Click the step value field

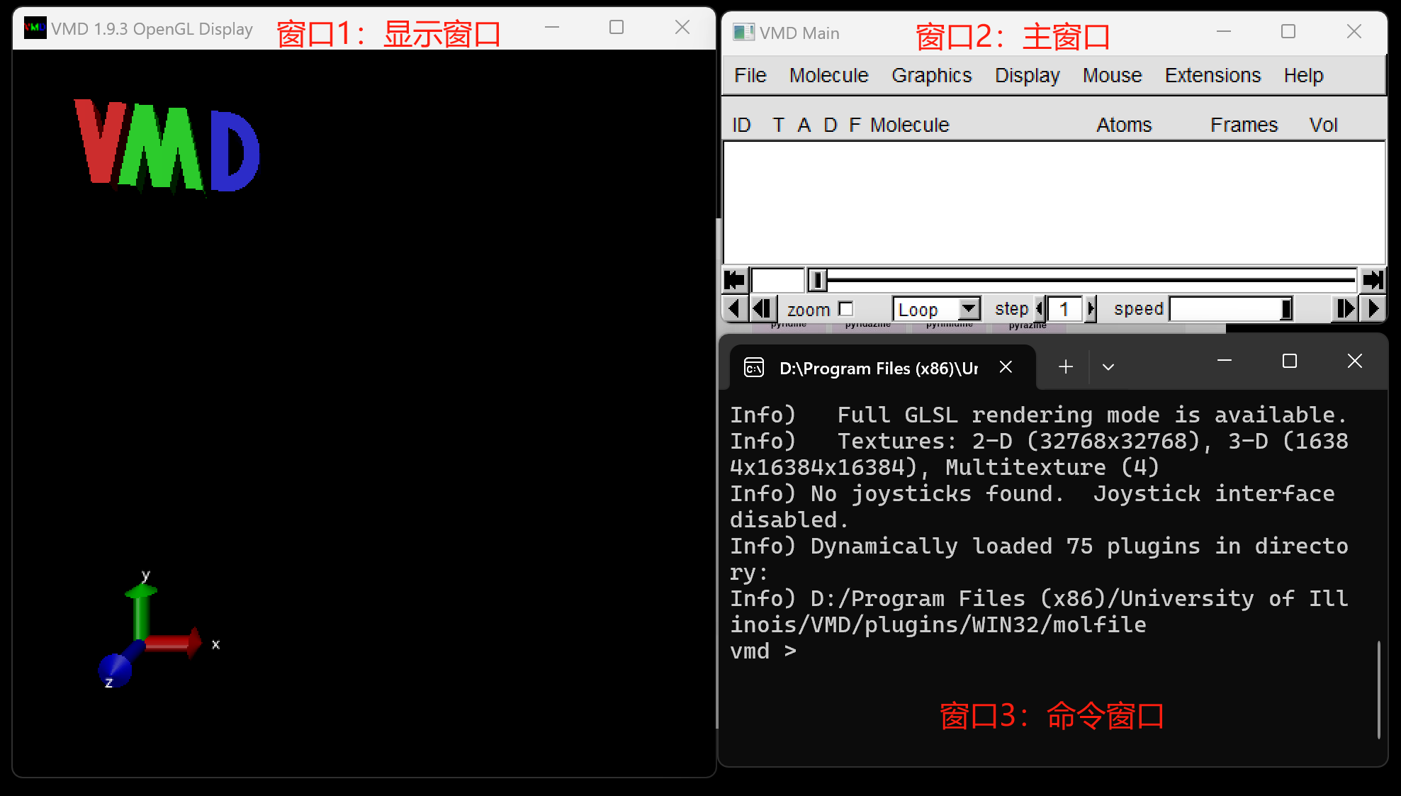click(x=1064, y=309)
